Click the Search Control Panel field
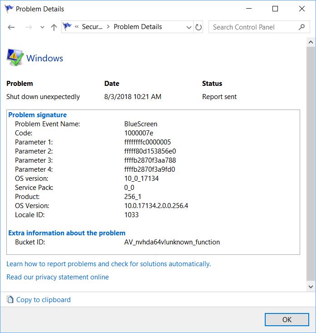 259,27
